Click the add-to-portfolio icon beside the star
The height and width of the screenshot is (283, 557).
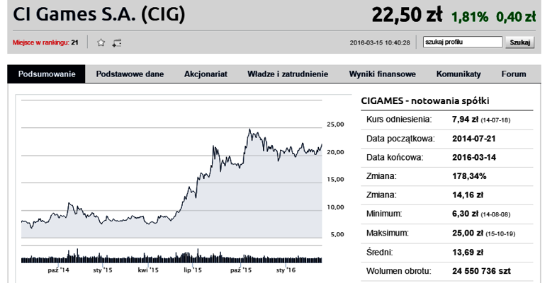pyautogui.click(x=117, y=43)
